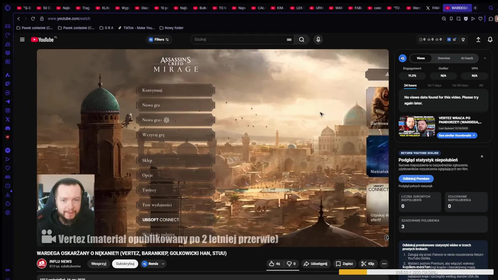This screenshot has width=498, height=280.
Task: Open Telegram from the Opera sidebar
Action: (7, 101)
